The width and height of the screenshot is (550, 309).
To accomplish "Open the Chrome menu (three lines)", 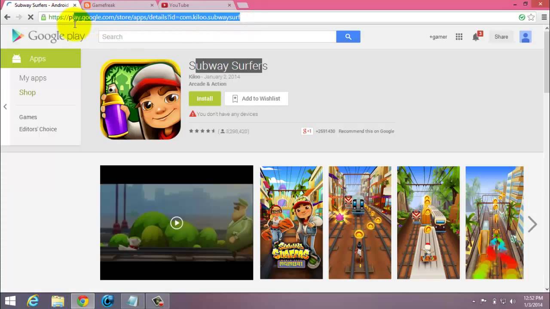I will 544,17.
